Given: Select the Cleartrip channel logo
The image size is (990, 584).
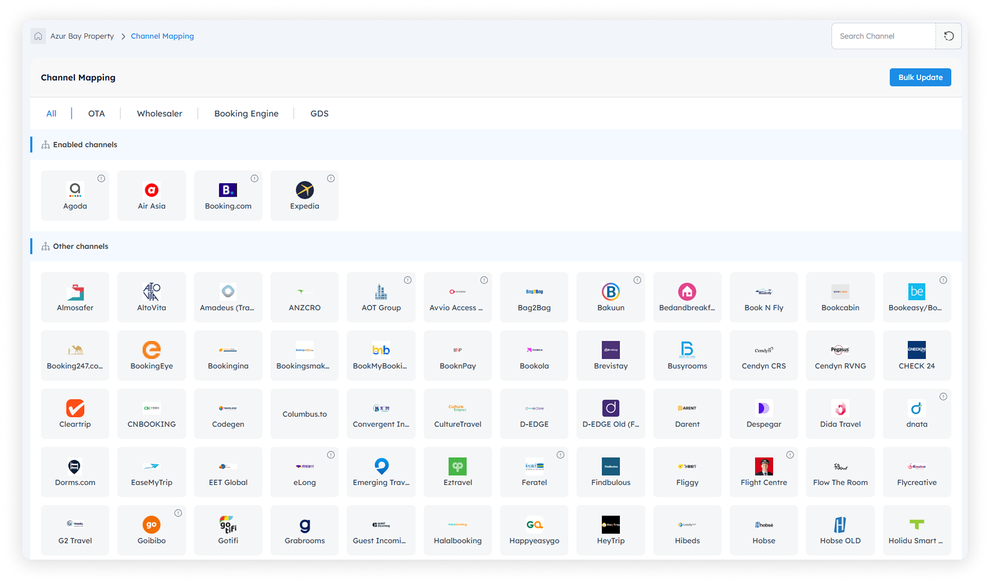Looking at the screenshot, I should pyautogui.click(x=75, y=408).
